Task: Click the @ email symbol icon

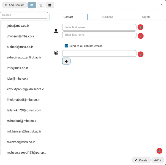Action: 56,53
